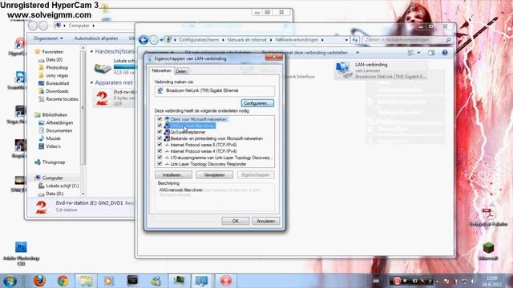This screenshot has height=288, width=513.
Task: Select the QoS-pakketplanner row label
Action: tap(188, 132)
